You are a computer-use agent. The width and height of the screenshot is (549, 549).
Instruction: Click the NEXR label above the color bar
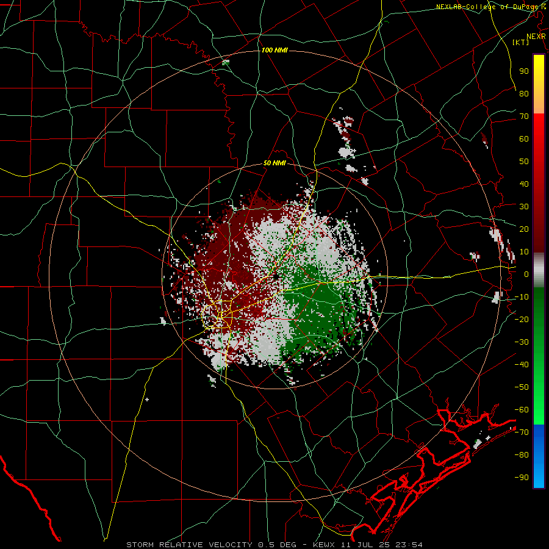coord(536,37)
